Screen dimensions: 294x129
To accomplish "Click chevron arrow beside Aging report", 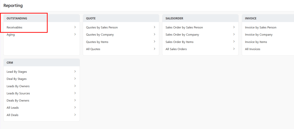I will pyautogui.click(x=75, y=34).
